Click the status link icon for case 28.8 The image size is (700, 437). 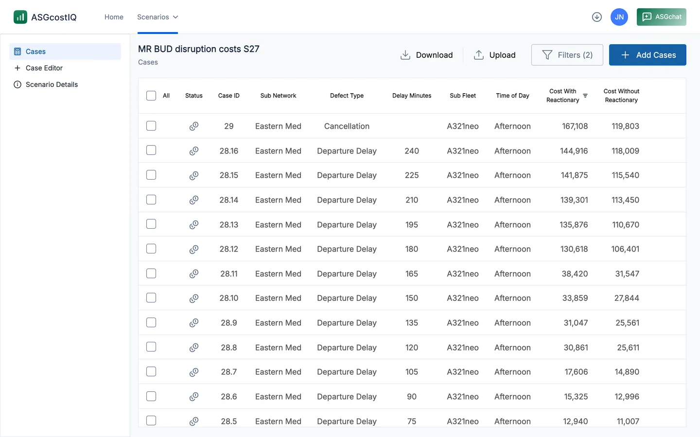[x=194, y=348]
